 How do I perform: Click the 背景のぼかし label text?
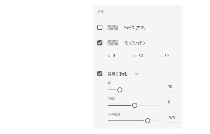coord(118,74)
